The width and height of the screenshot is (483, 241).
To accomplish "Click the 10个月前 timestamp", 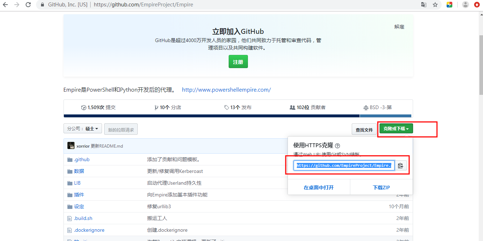I will pos(399,206).
